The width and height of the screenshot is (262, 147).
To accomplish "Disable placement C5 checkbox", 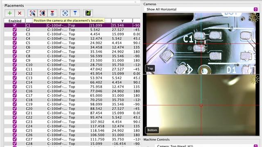I will click(x=15, y=43).
